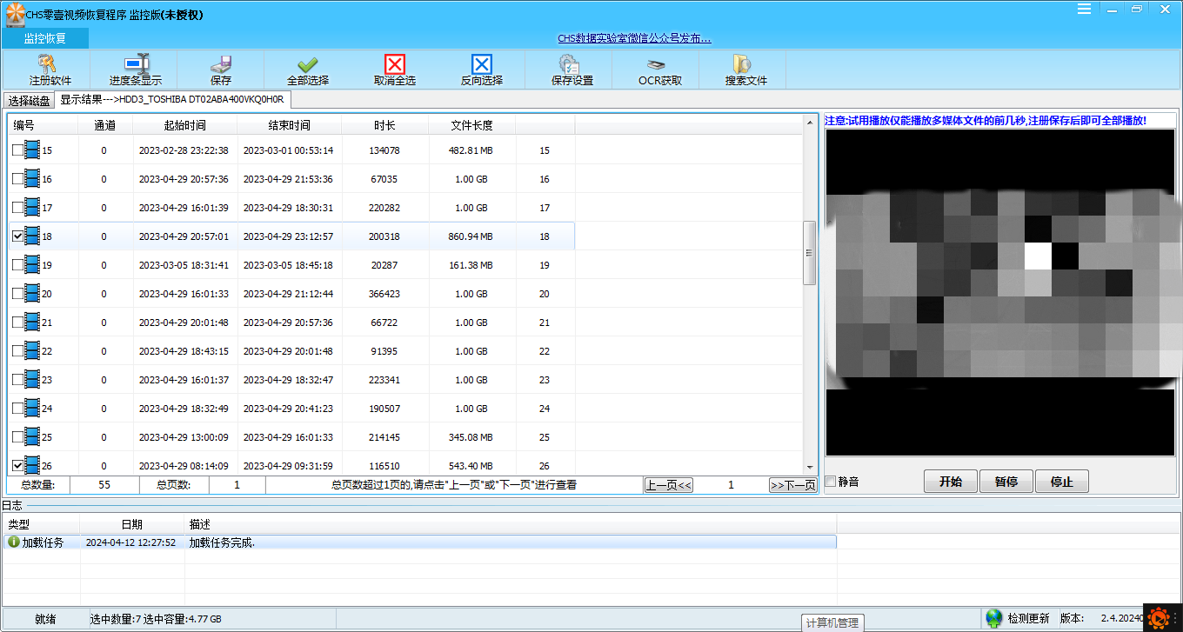Sort by 结束时间 column header

click(x=289, y=125)
